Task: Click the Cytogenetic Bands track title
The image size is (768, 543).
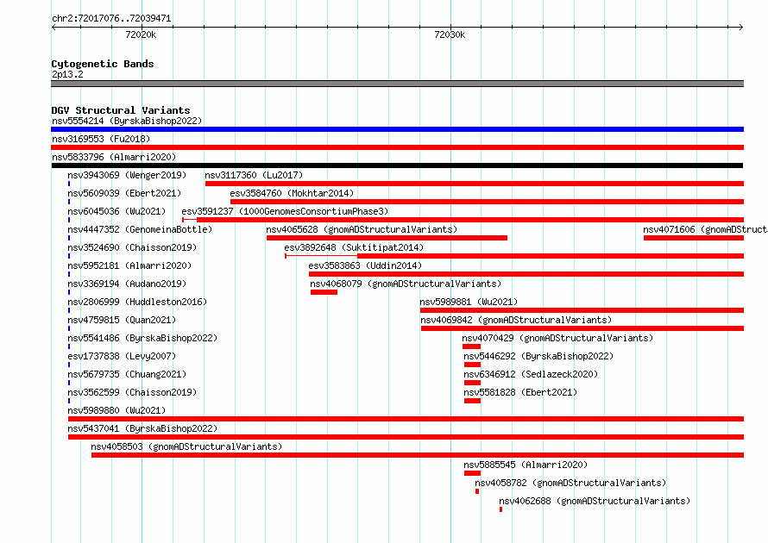Action: click(103, 64)
